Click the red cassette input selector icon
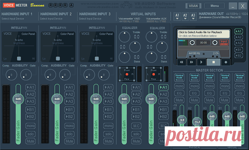Image resolution: width=249 pixels, height=150 pixels. click(224, 43)
